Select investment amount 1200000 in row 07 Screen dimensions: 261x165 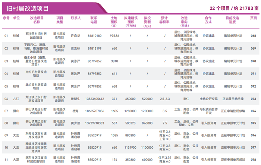click(x=147, y=111)
